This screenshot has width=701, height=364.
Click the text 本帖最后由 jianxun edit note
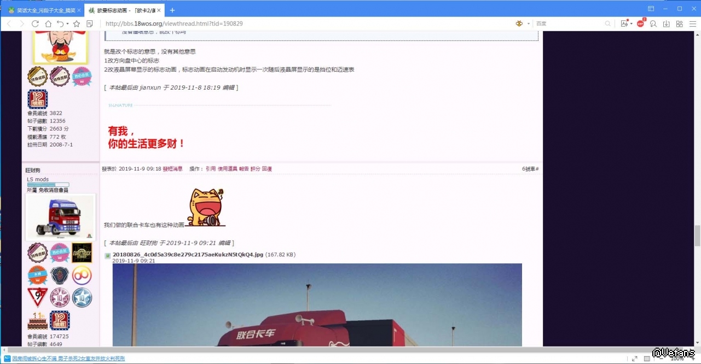tap(171, 87)
